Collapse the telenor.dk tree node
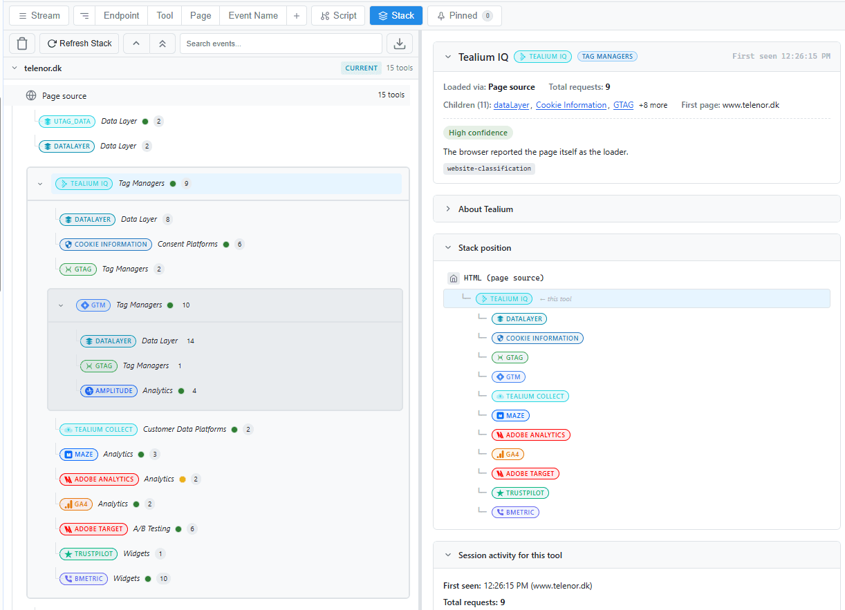The height and width of the screenshot is (610, 845). 15,68
